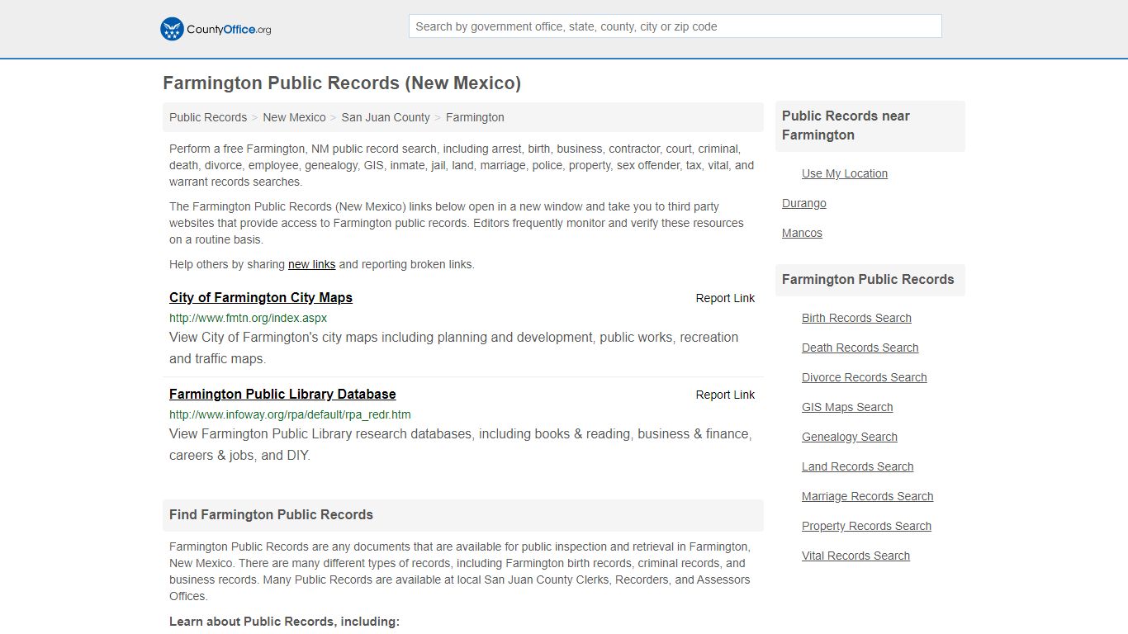1128x634 pixels.
Task: Click the Farmington Public Records (New Mexico) heading
Action: coord(342,83)
